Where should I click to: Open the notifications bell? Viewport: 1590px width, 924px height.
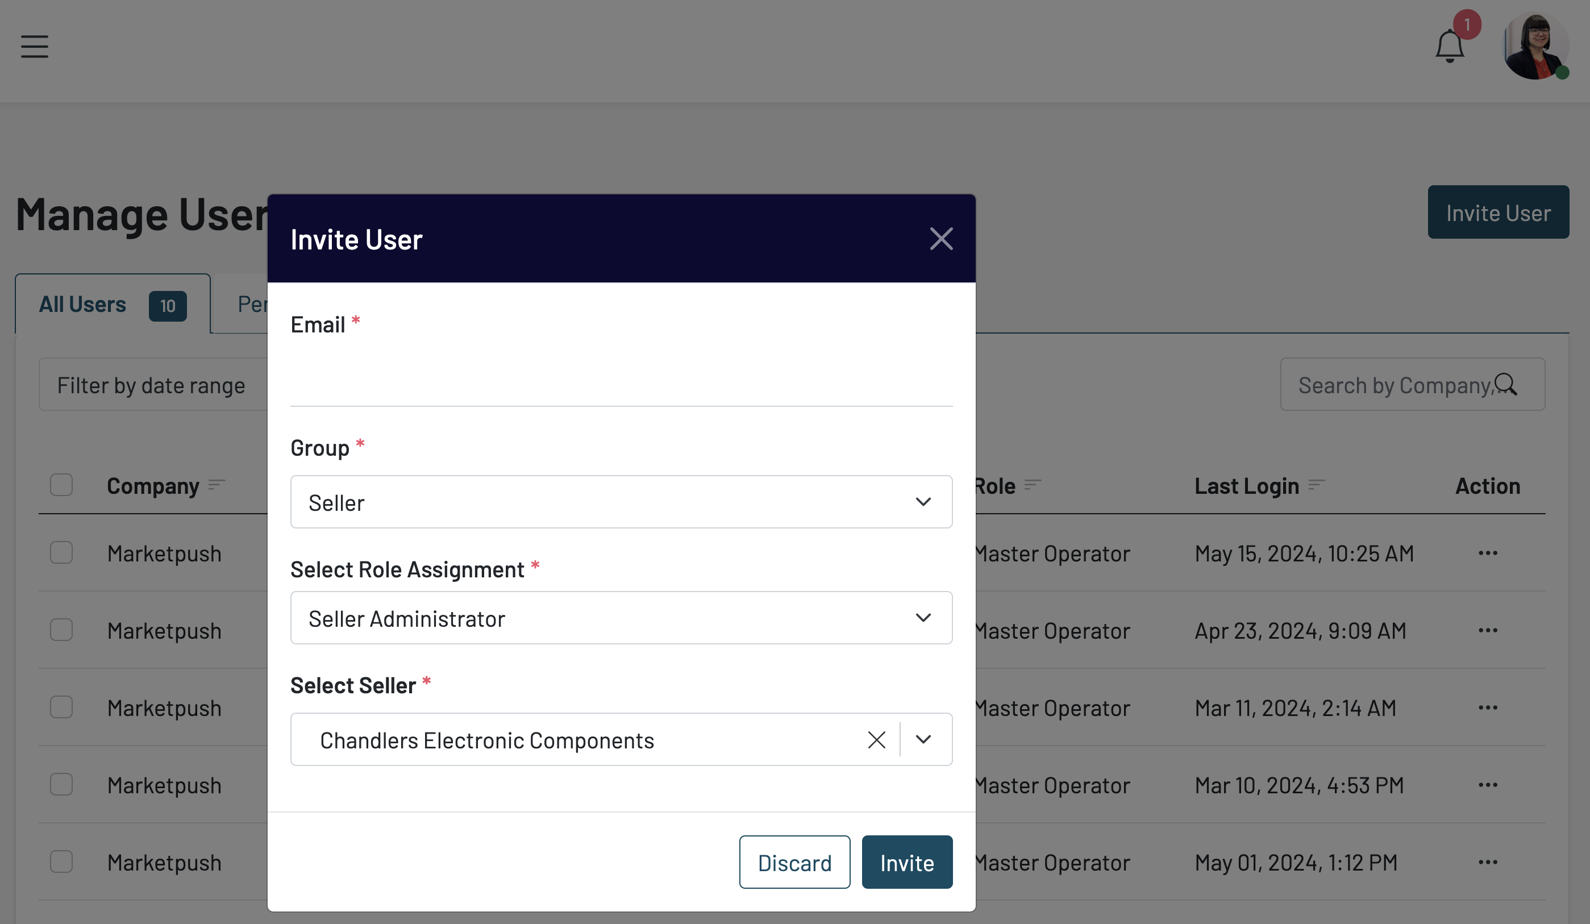1449,47
